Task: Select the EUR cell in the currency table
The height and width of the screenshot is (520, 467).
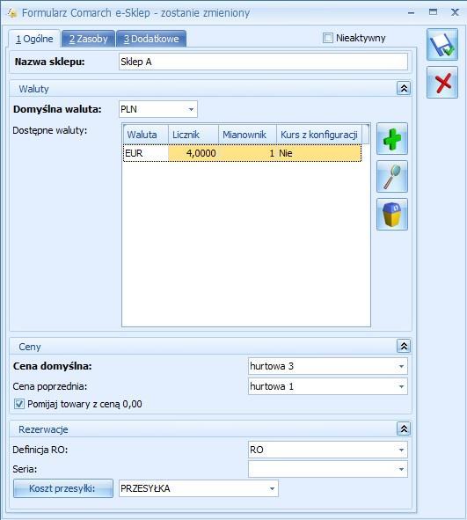Action: click(x=146, y=153)
